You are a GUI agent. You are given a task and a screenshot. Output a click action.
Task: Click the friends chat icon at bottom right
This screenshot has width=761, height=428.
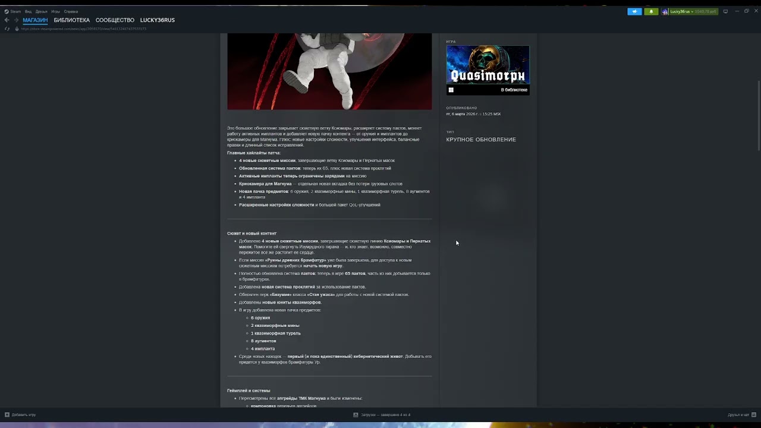click(x=753, y=415)
